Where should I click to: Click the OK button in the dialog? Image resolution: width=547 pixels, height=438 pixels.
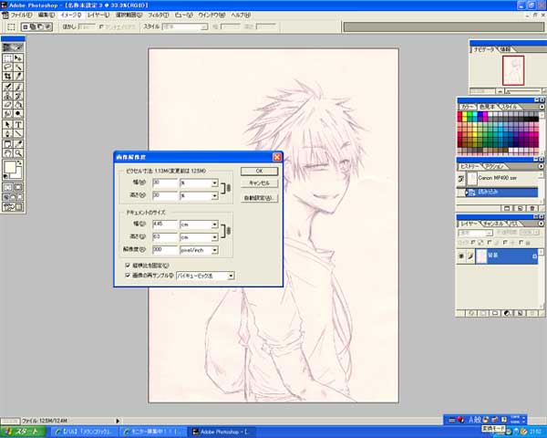pos(259,171)
